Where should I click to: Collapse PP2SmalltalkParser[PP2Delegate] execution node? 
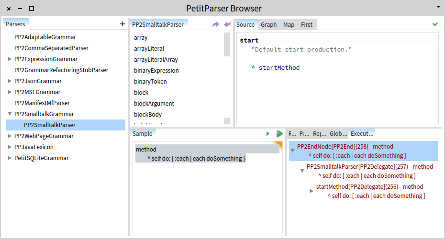[x=302, y=171]
